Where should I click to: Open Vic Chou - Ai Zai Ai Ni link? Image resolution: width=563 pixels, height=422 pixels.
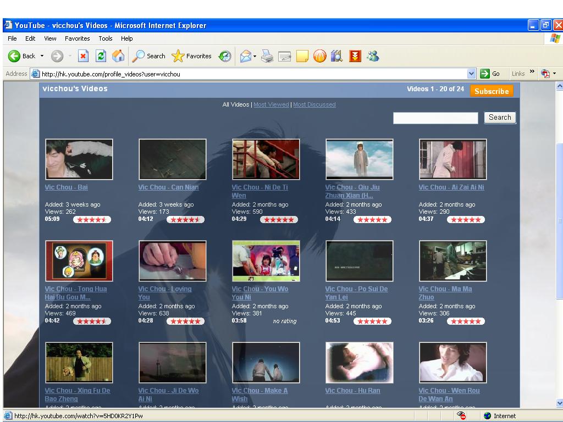pyautogui.click(x=451, y=187)
